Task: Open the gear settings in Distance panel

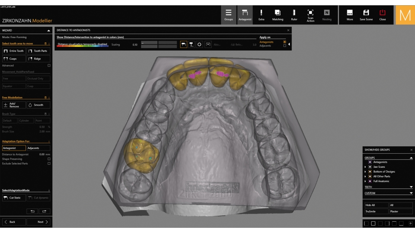Action: coord(199,44)
